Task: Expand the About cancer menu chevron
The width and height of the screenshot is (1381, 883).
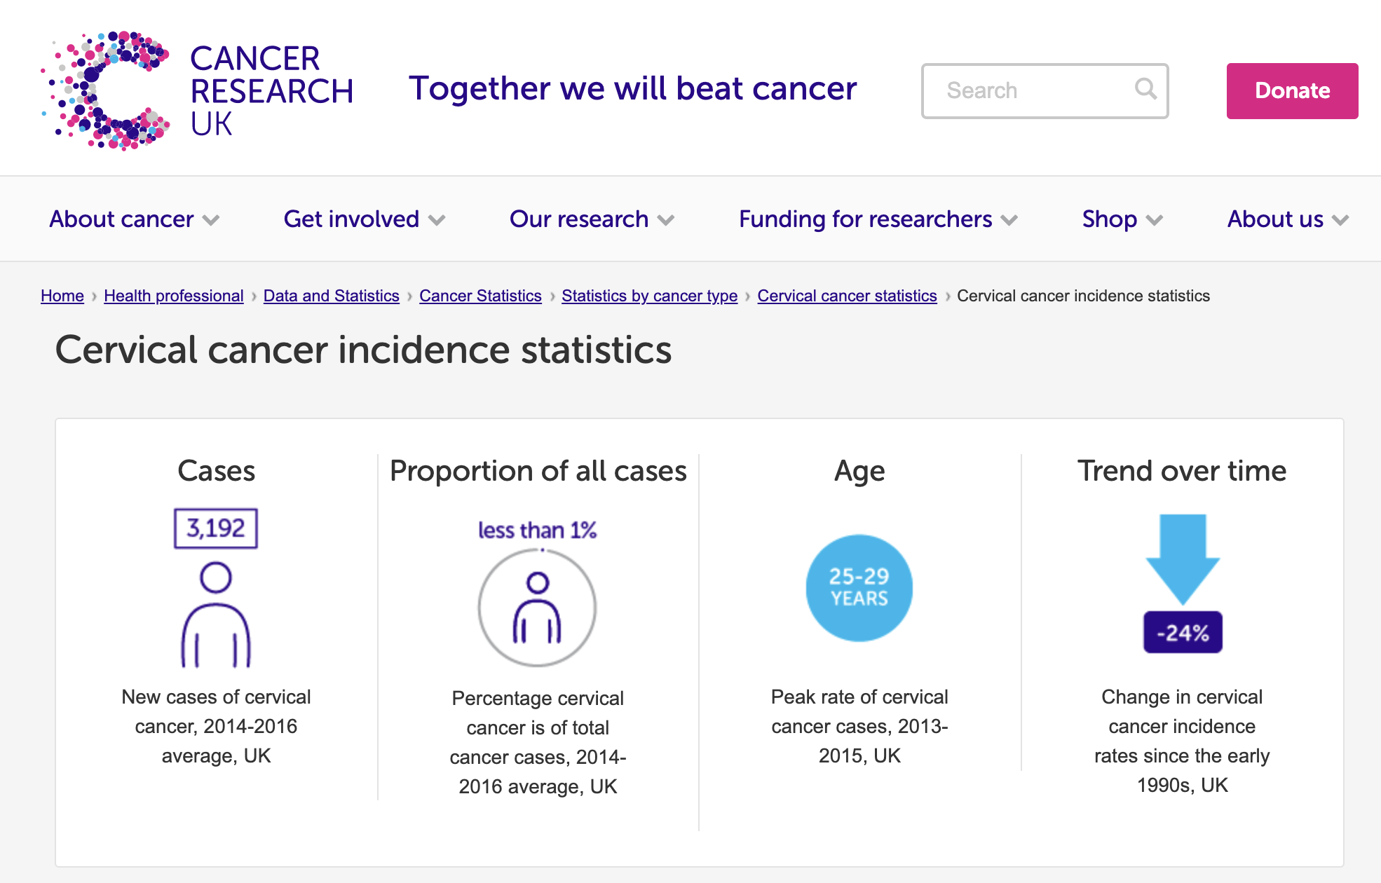Action: [x=211, y=220]
